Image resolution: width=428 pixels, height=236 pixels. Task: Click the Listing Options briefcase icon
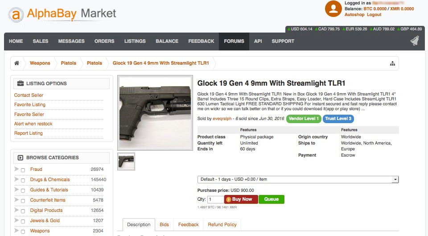coord(21,83)
